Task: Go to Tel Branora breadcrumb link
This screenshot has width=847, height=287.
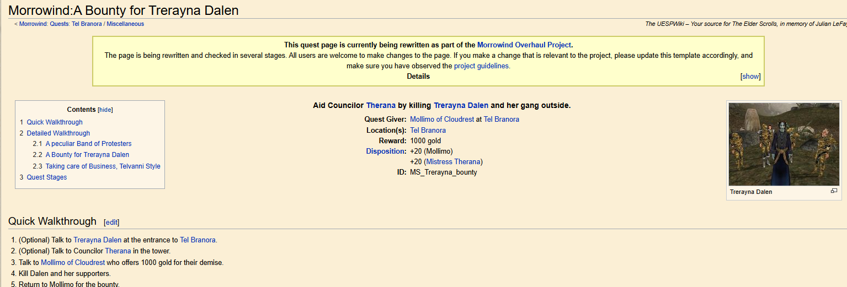Action: 87,24
